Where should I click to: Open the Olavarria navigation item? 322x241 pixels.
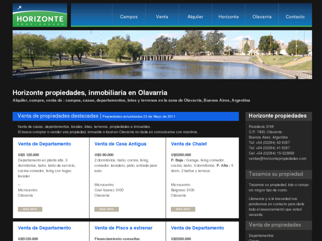pos(262,17)
